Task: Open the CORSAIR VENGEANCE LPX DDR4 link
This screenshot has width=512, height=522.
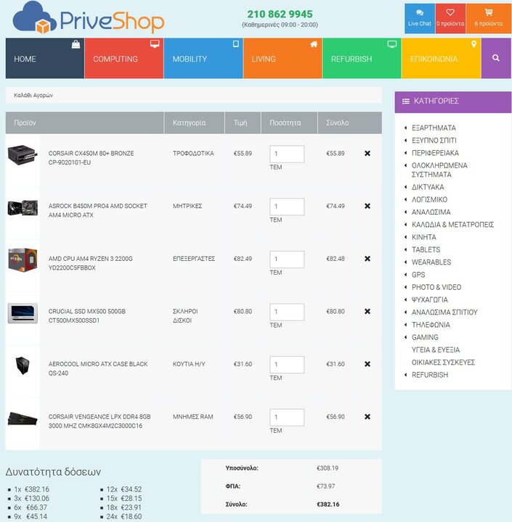Action: [x=99, y=421]
